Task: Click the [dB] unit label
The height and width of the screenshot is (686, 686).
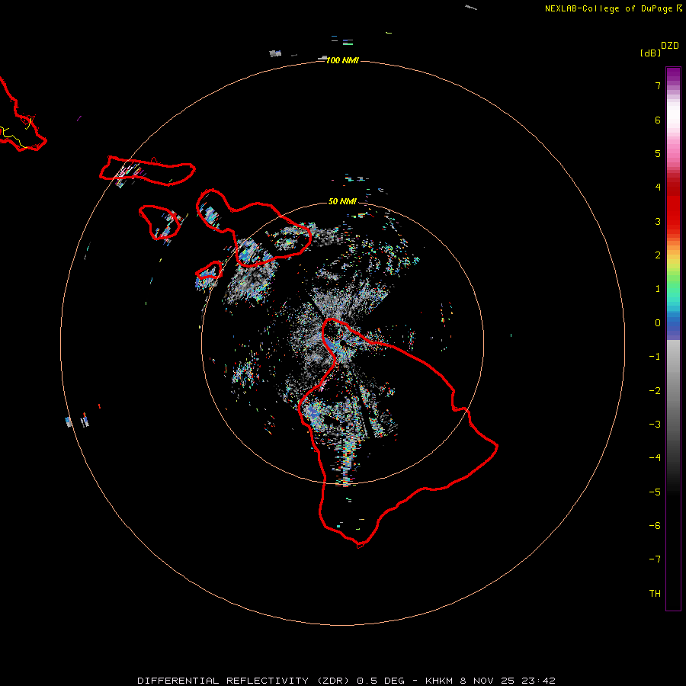Action: (651, 53)
